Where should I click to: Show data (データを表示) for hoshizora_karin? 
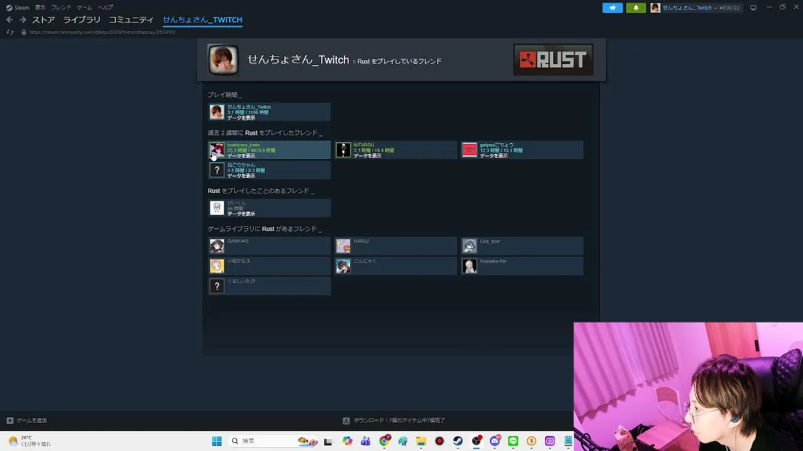[x=241, y=156]
